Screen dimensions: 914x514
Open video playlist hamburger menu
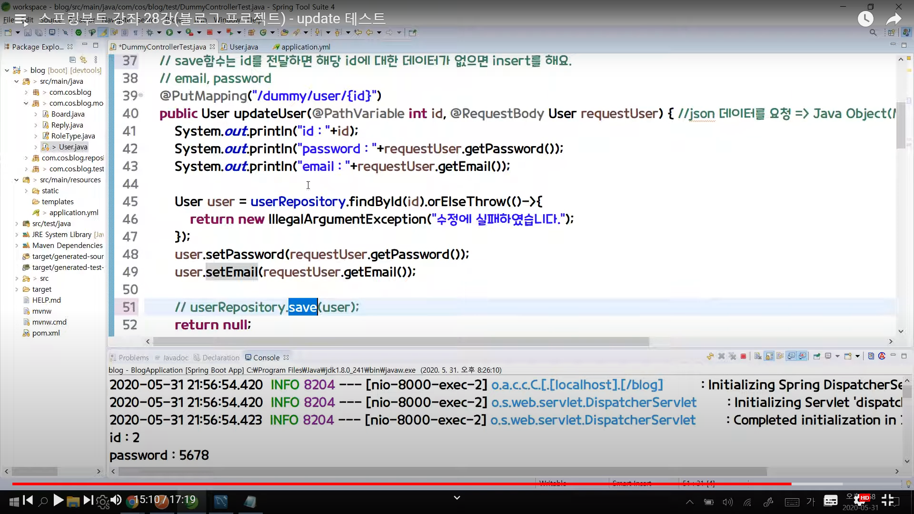coord(20,19)
